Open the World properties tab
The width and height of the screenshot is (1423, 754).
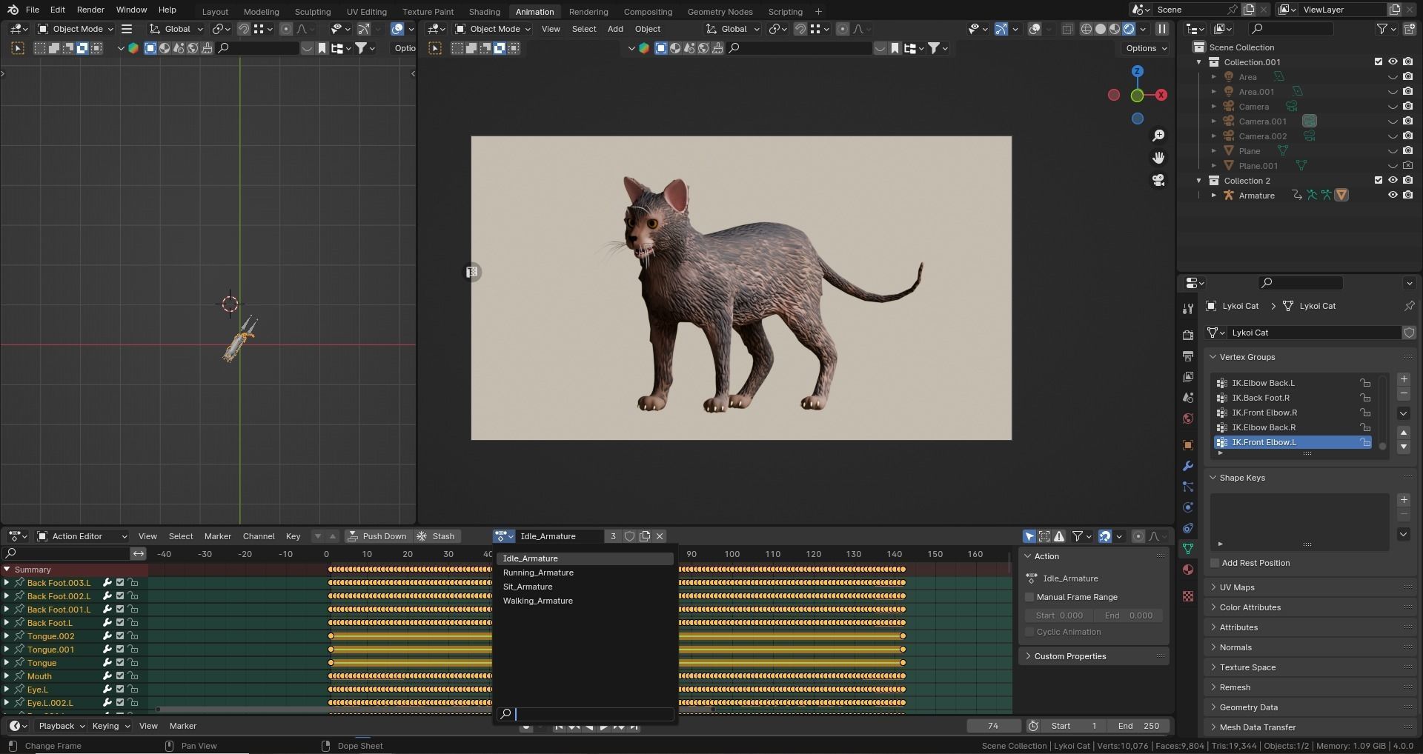pyautogui.click(x=1188, y=418)
